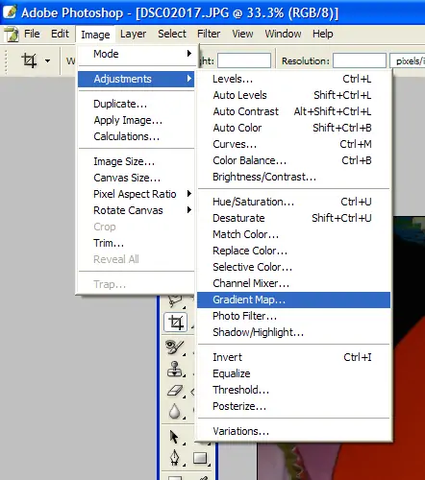Open the Image Size... dialog

click(x=137, y=161)
